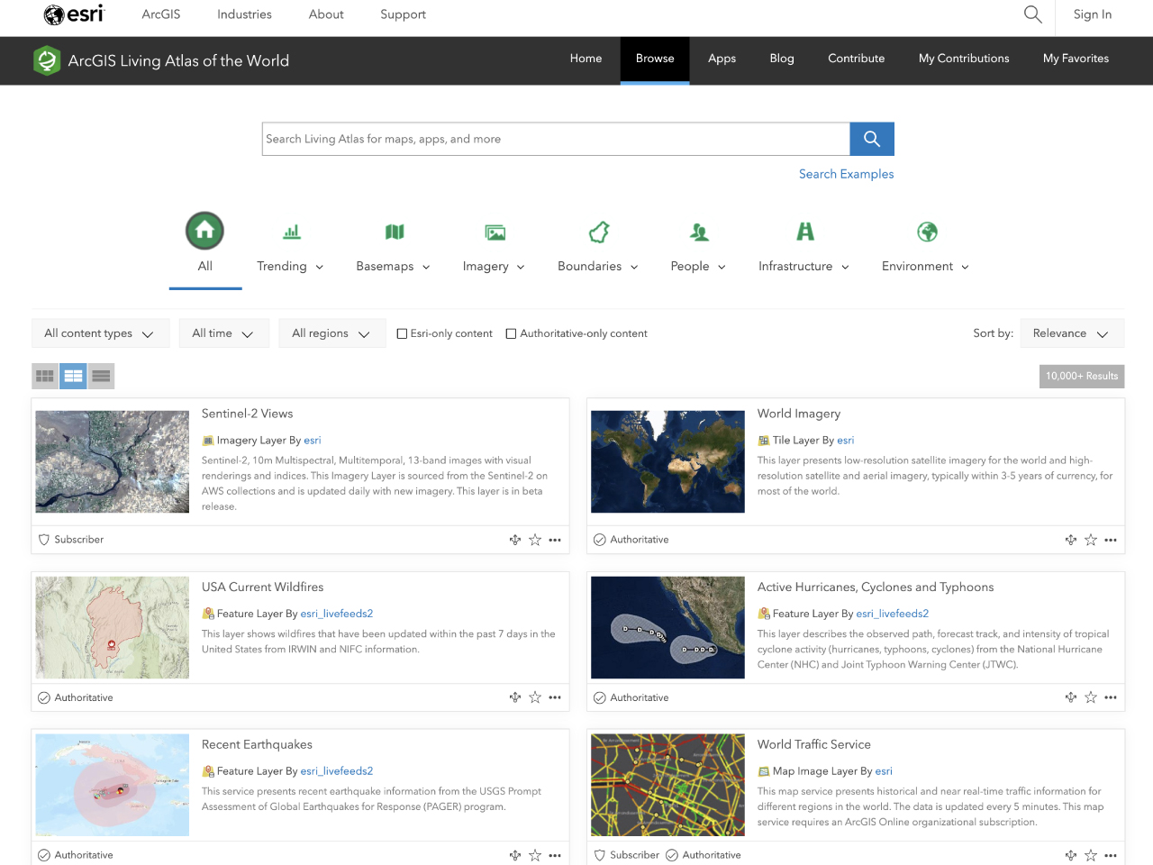Click the Trending chart icon
This screenshot has height=865, width=1153.
coord(292,232)
